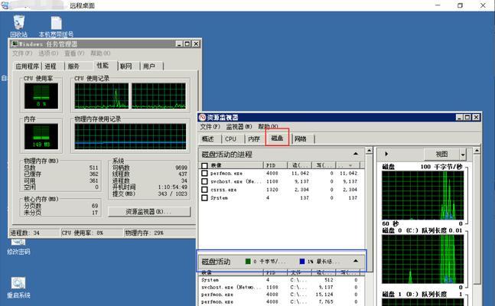
Task: Sort by the total bytes column header arrow
Action: (x=350, y=165)
